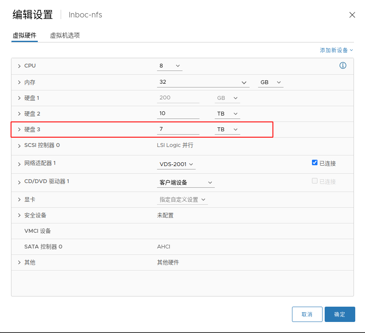Click the 取消 button
The width and height of the screenshot is (365, 333).
point(307,314)
